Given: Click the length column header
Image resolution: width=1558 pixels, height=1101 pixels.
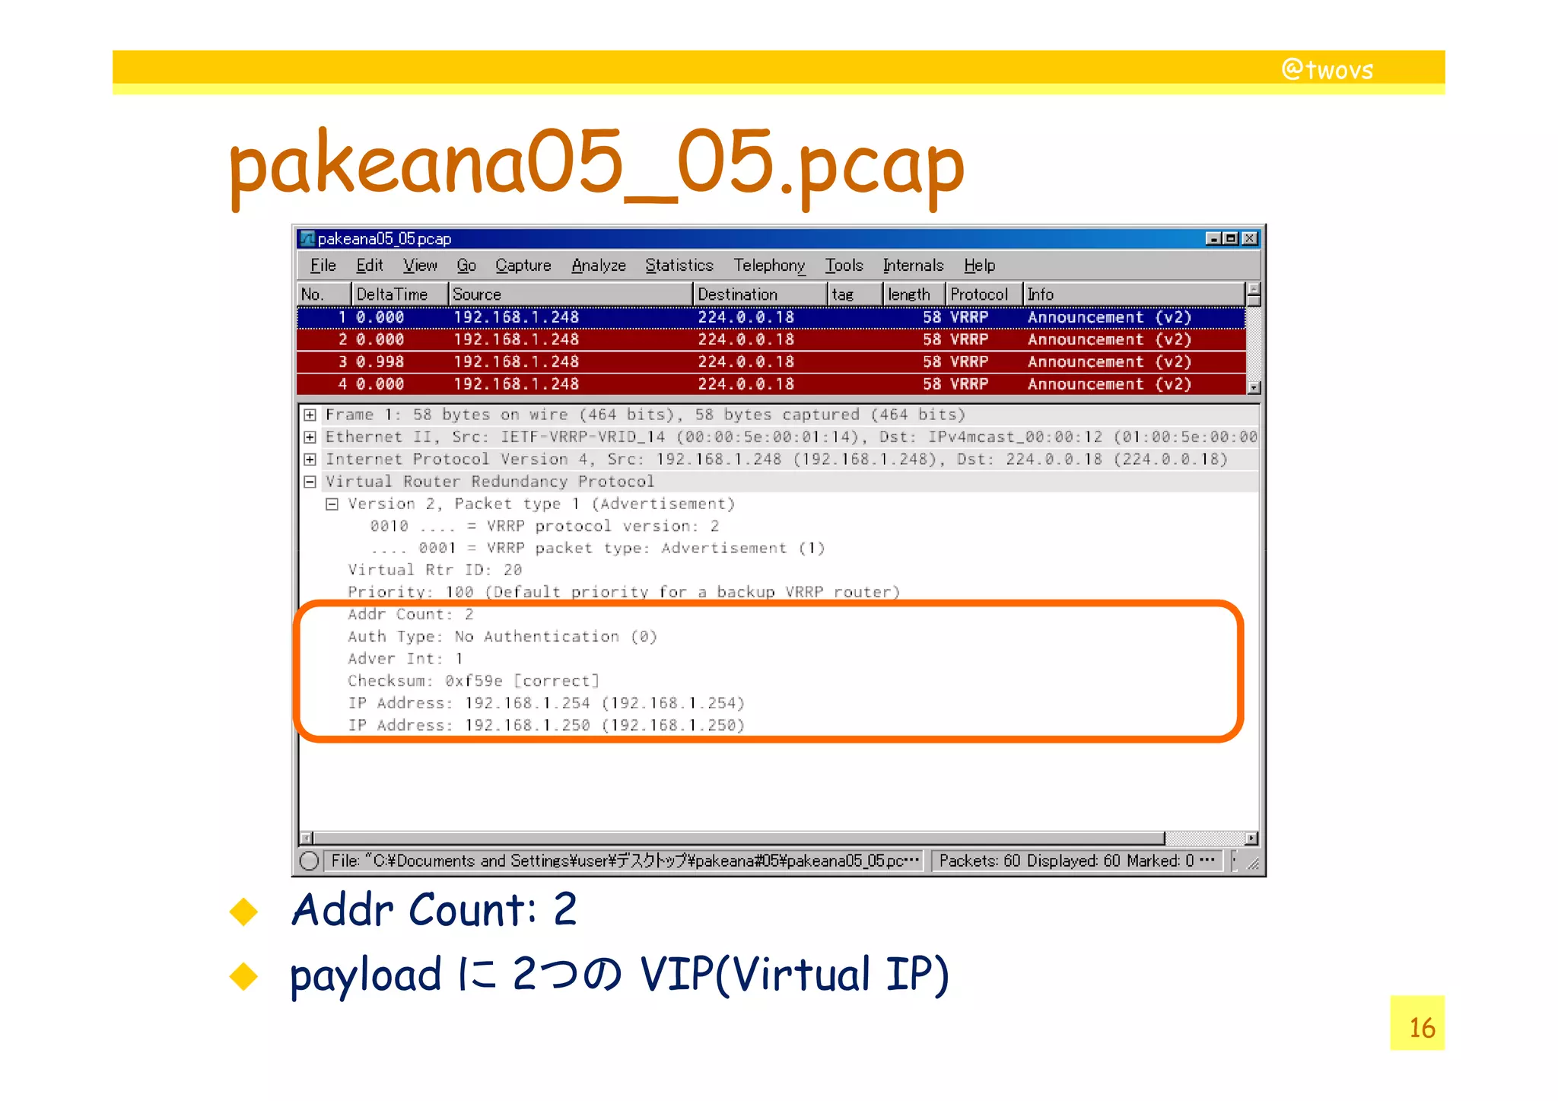Looking at the screenshot, I should point(914,294).
